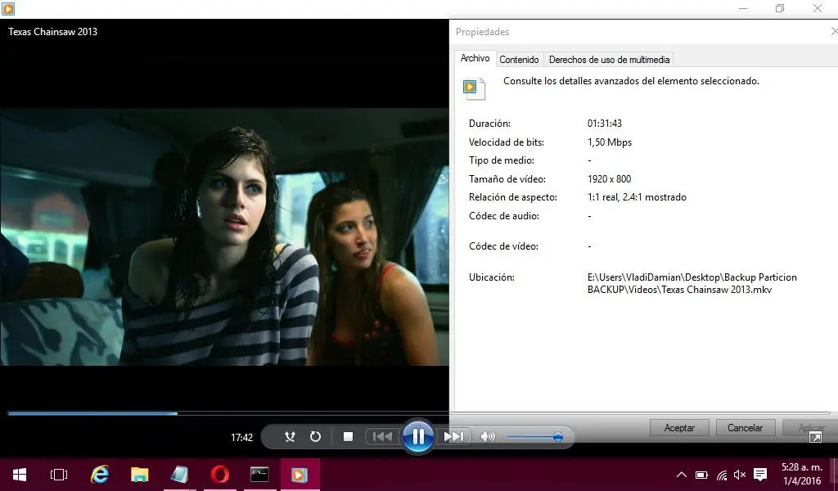Image resolution: width=838 pixels, height=491 pixels.
Task: Open File Explorer from taskbar
Action: 139,475
